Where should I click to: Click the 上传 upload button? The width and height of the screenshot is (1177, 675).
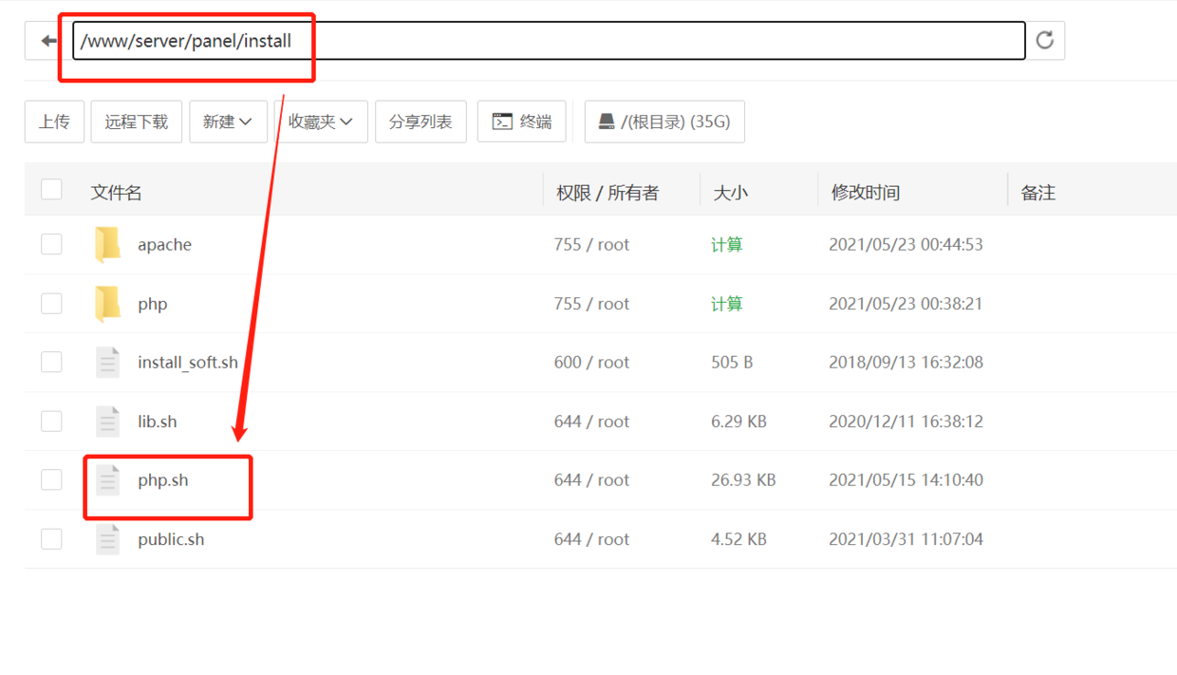pos(54,121)
